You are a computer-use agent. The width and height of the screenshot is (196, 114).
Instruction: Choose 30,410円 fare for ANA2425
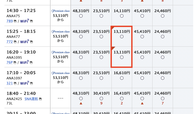101,98
